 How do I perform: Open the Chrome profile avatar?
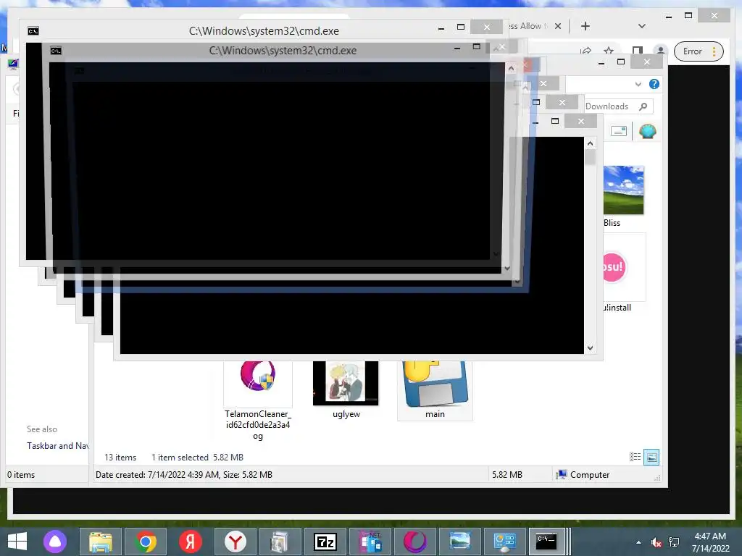pos(661,51)
